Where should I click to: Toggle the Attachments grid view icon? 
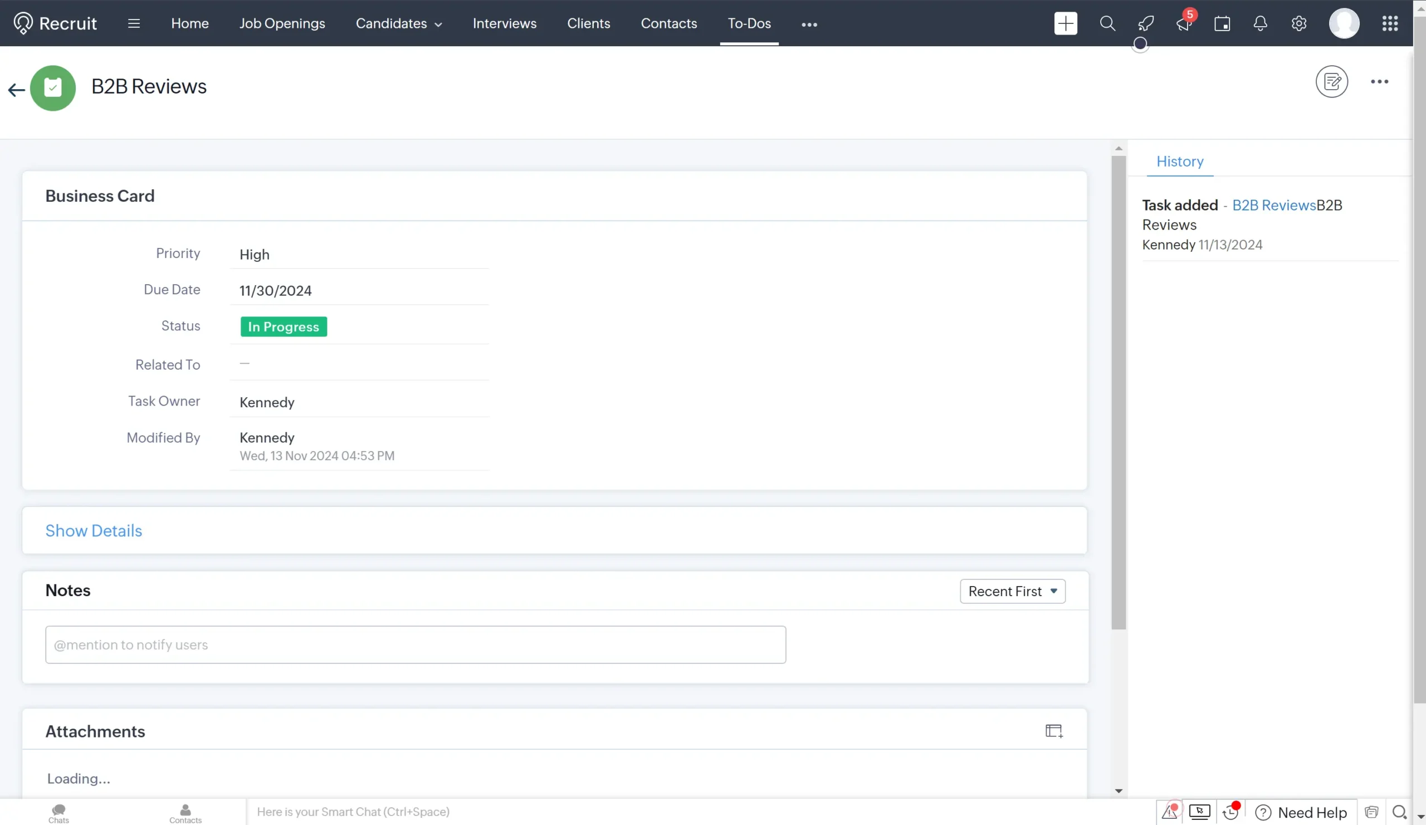1054,731
